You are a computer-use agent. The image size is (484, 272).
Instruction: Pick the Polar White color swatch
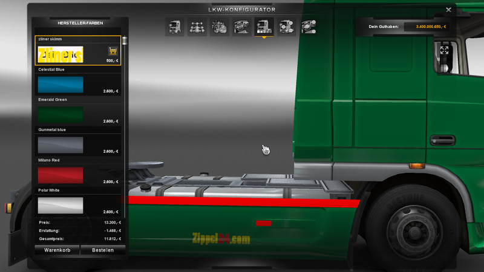pyautogui.click(x=60, y=206)
